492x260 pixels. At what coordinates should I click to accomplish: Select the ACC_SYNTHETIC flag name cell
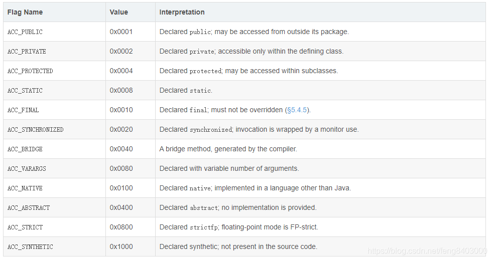[x=54, y=246]
